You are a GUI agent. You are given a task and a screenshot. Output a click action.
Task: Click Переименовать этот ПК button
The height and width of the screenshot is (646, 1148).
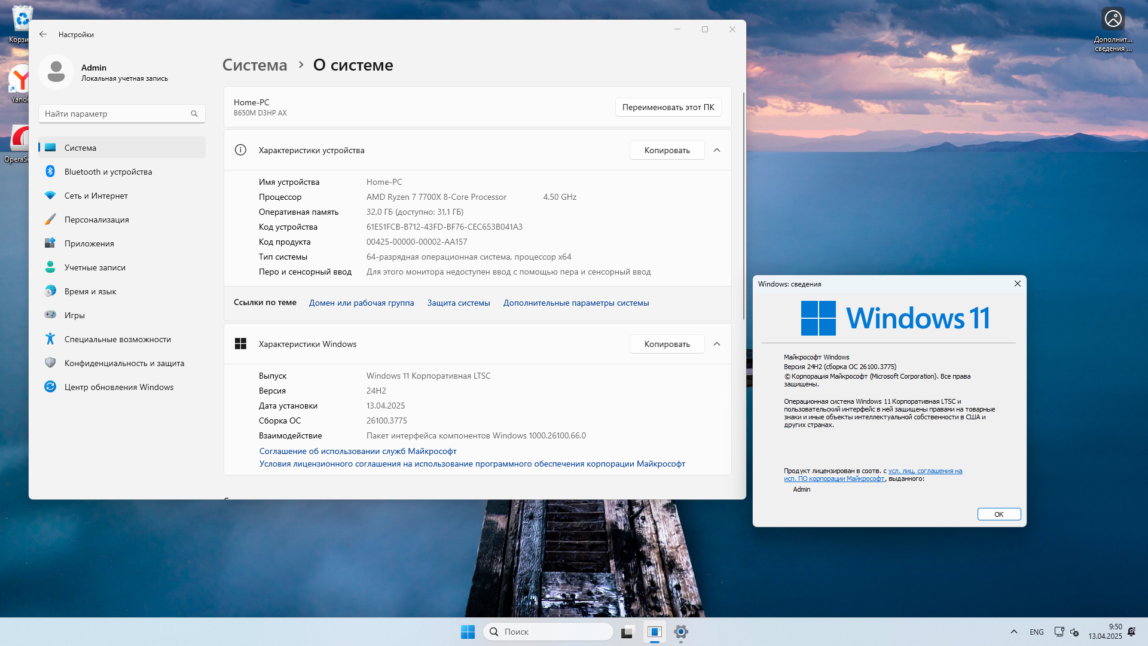tap(668, 107)
